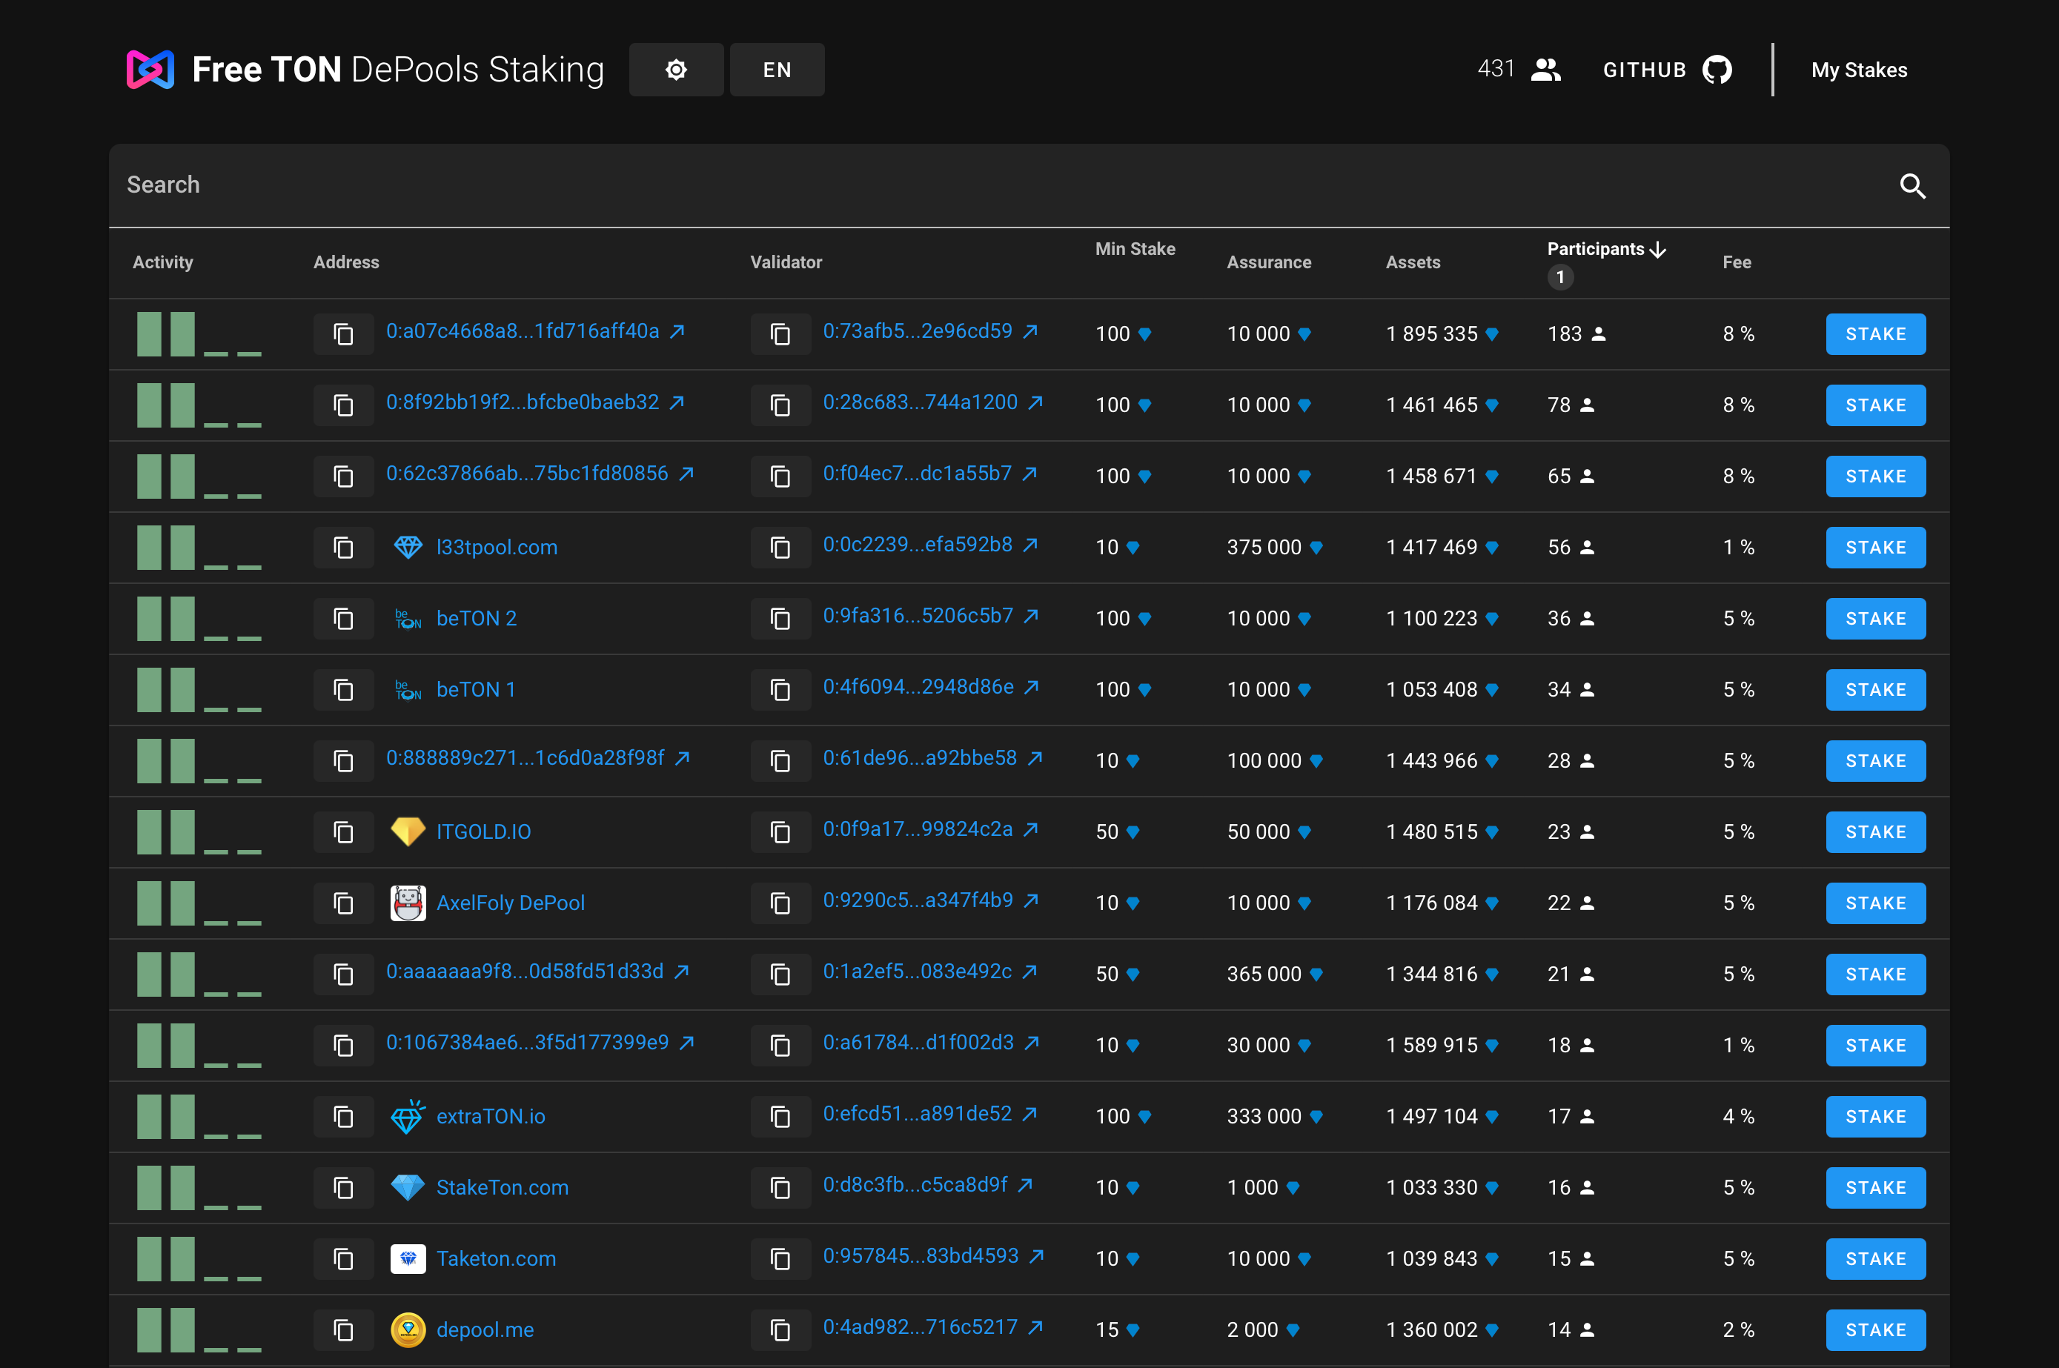Open external arrow for validator 0:1a2ef5...083e492c
2059x1368 pixels.
coord(1029,972)
